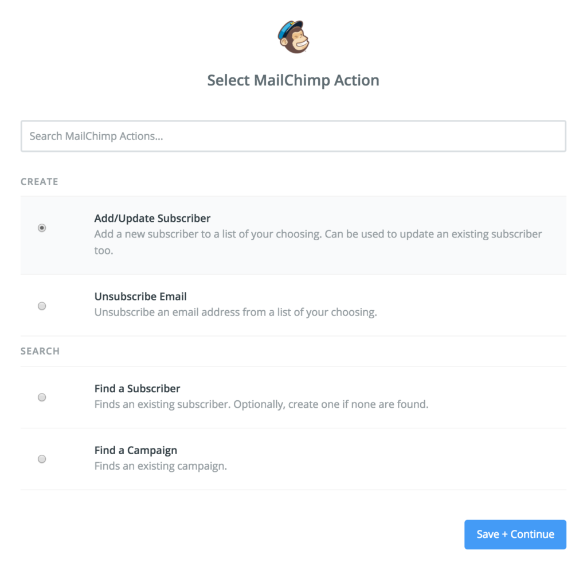The width and height of the screenshot is (587, 570).
Task: Select the Unsubscribe Email radio button
Action: (x=41, y=306)
